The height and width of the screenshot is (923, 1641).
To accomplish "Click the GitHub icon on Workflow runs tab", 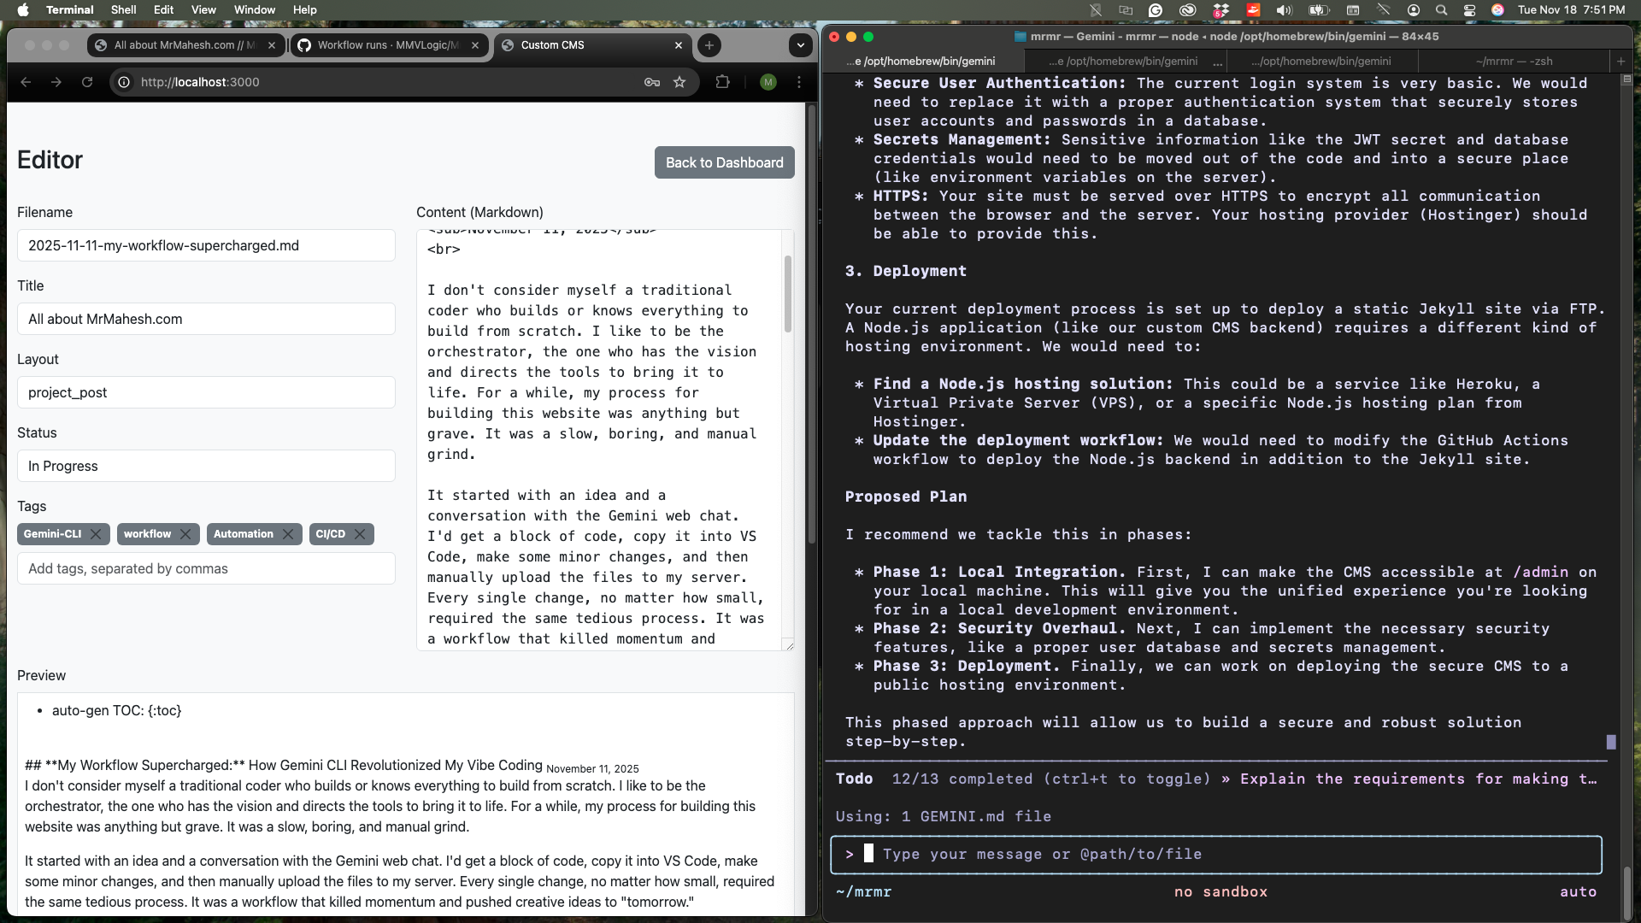I will (x=304, y=45).
